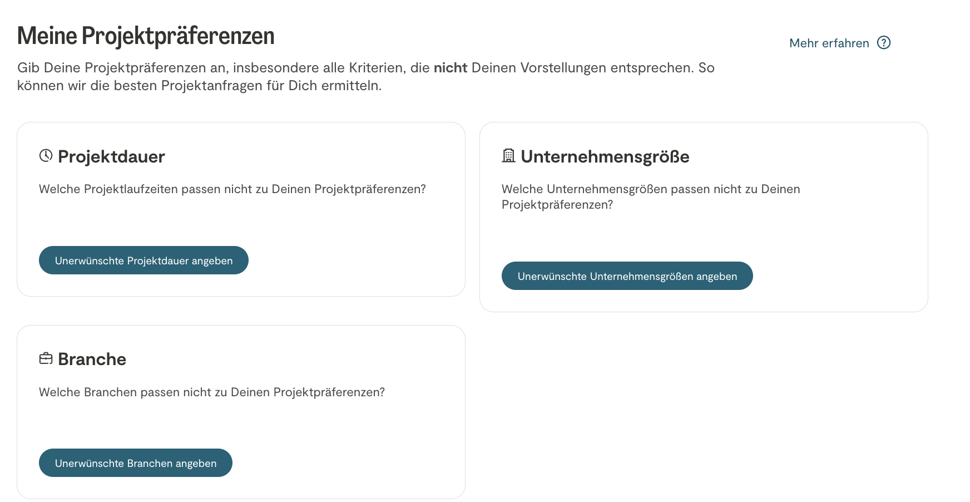Viewport: 970px width, 502px height.
Task: Select the Unternehmensgröße card title
Action: 605,157
